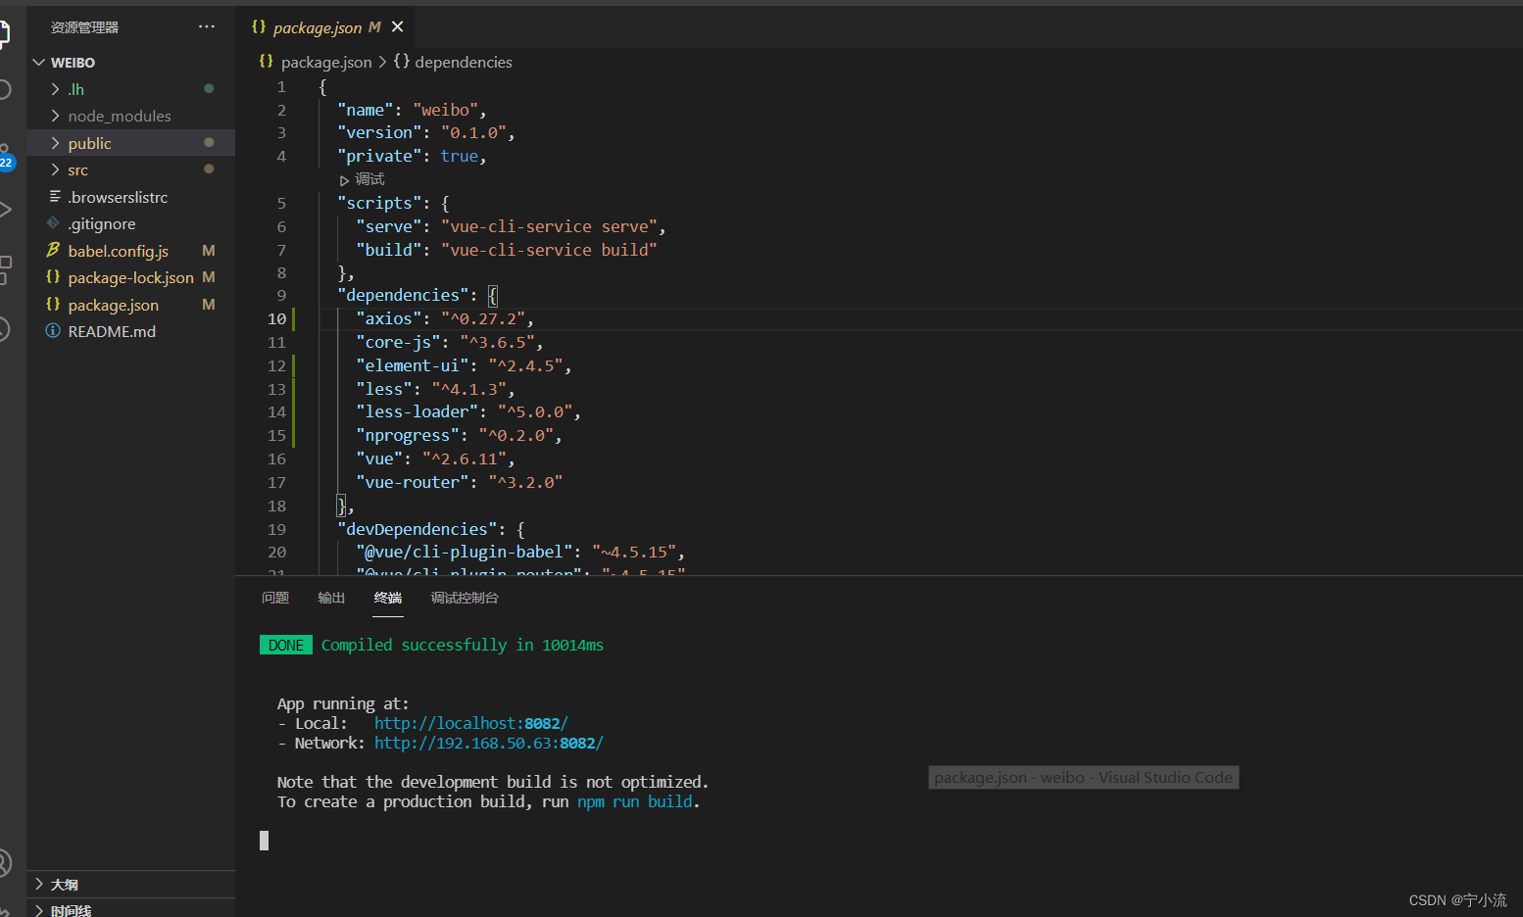1523x917 pixels.
Task: Open the Search view in activity bar
Action: [4, 89]
